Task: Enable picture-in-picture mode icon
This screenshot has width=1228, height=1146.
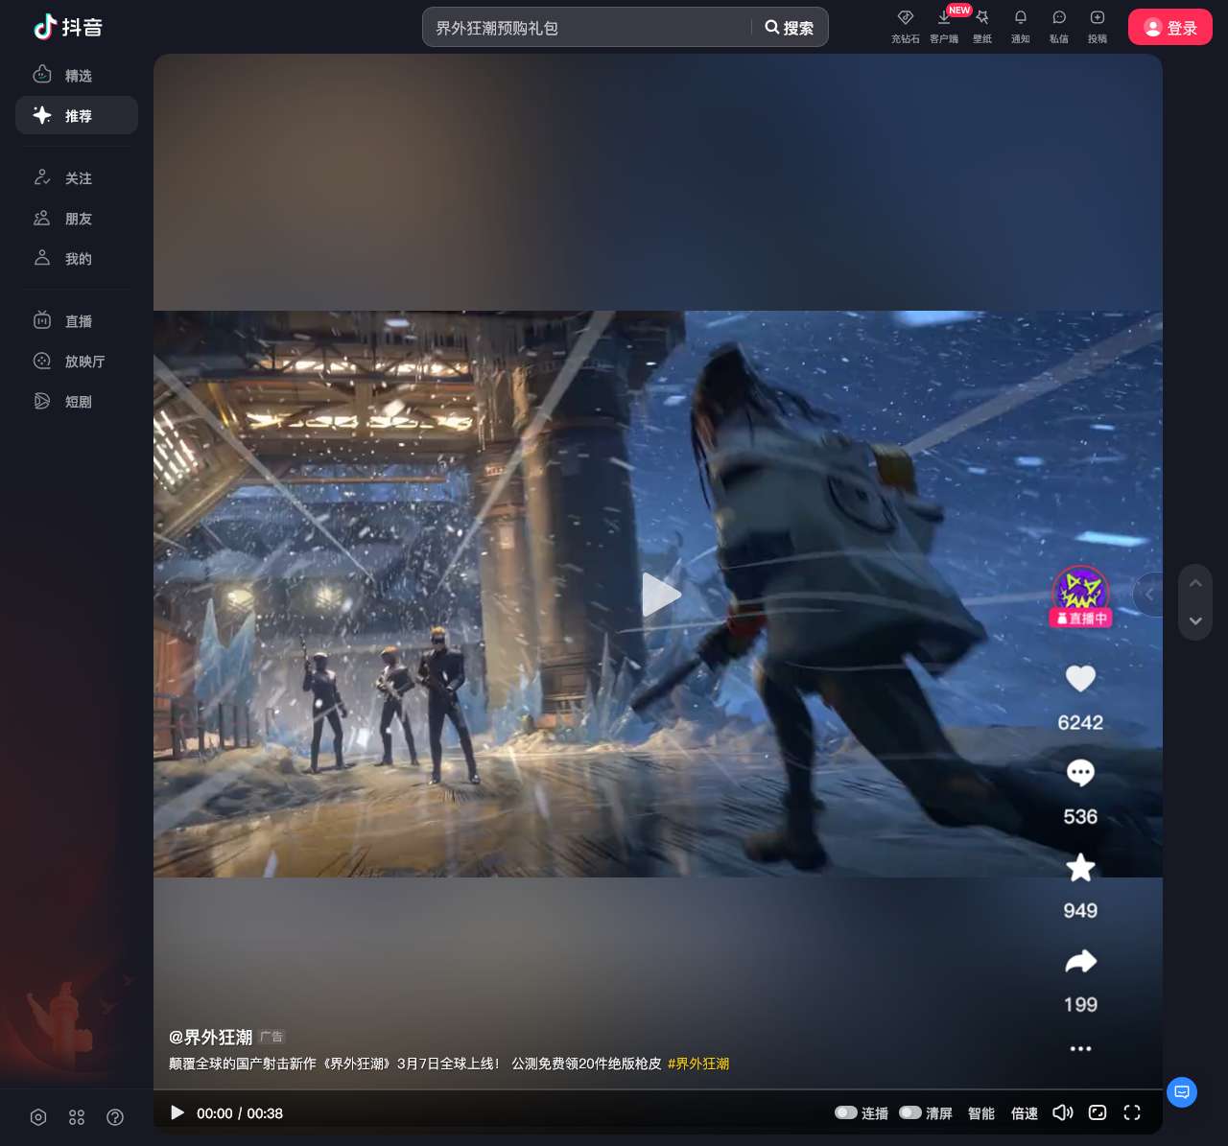Action: tap(1098, 1112)
